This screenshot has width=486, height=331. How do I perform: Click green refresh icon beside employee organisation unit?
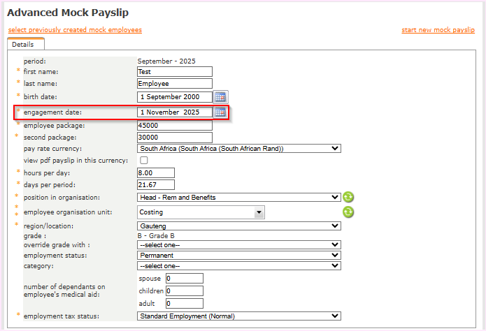click(348, 212)
